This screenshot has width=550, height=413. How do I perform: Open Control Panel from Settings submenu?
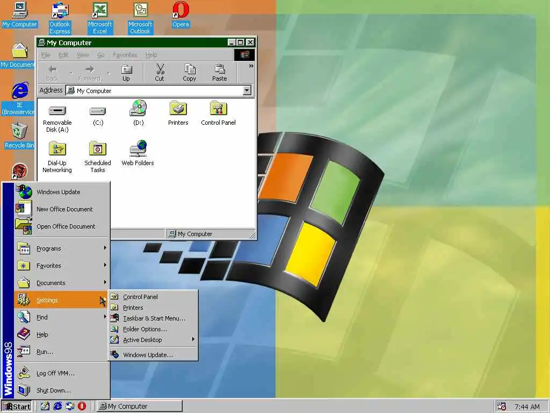[x=153, y=297]
